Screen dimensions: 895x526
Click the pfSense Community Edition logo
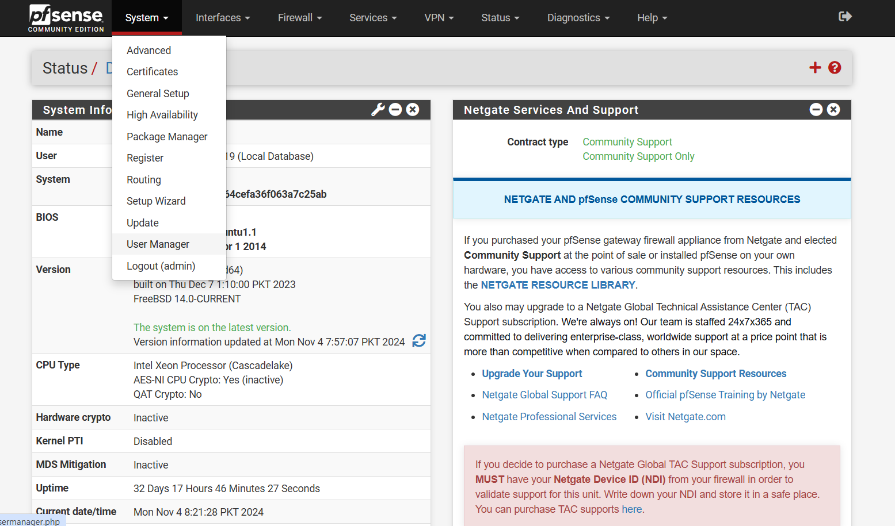[66, 18]
